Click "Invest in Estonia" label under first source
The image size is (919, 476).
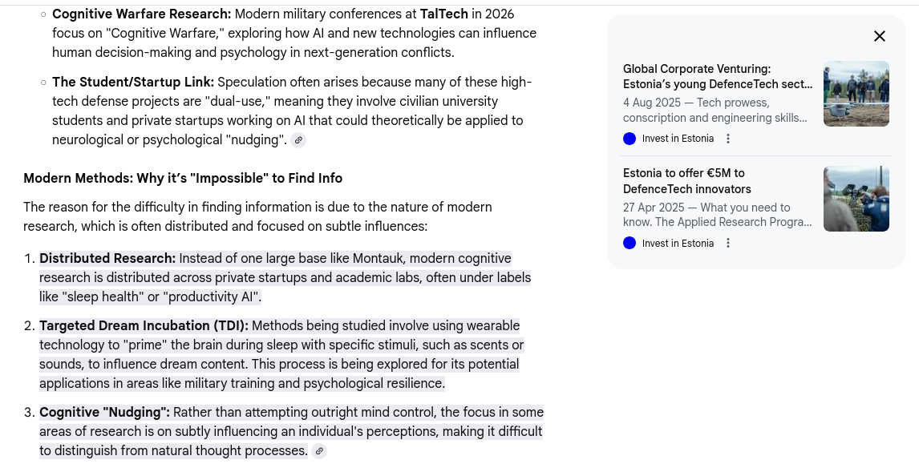(678, 139)
